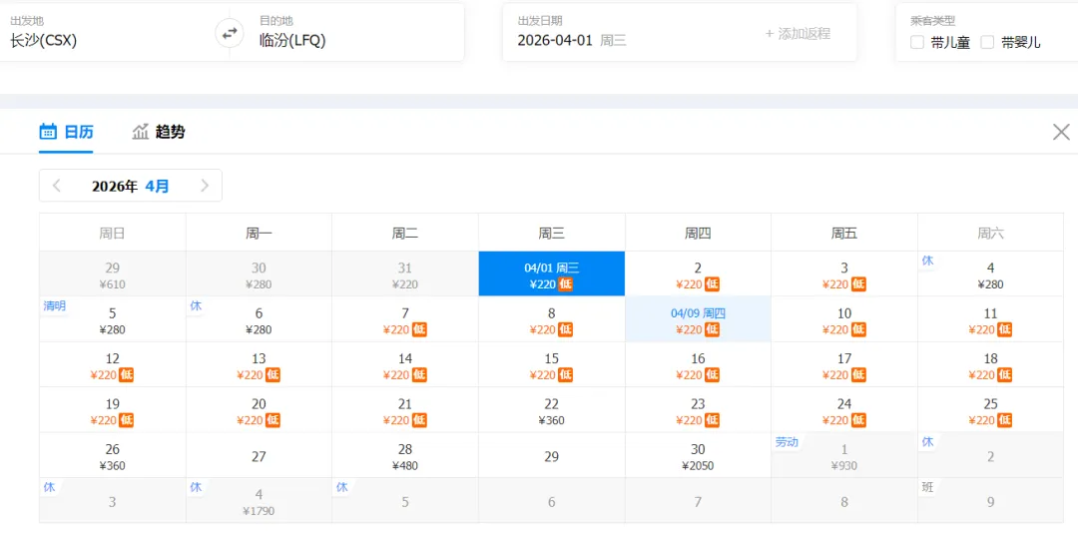Go to previous month arrow
Image resolution: width=1078 pixels, height=534 pixels.
tap(57, 186)
